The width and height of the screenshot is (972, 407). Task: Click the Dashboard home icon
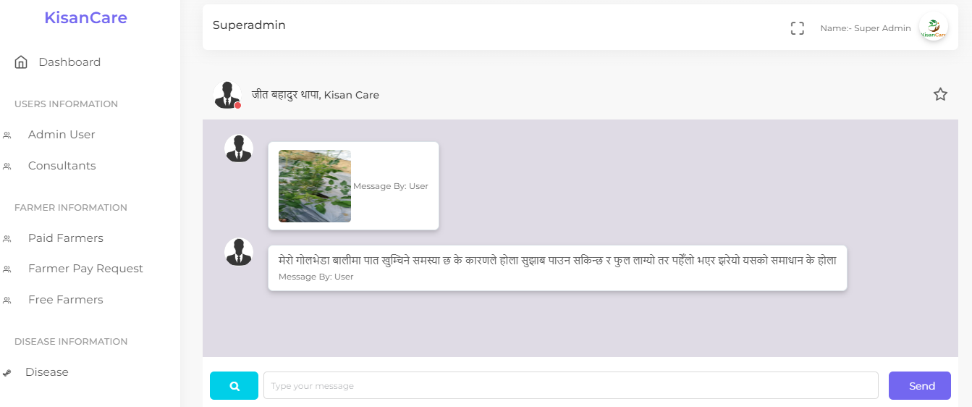coord(21,62)
